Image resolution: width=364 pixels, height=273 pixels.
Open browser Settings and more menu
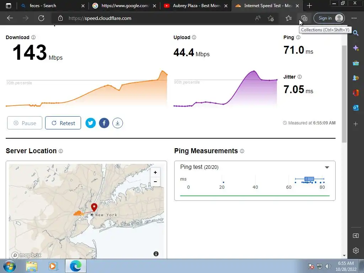[x=354, y=18]
